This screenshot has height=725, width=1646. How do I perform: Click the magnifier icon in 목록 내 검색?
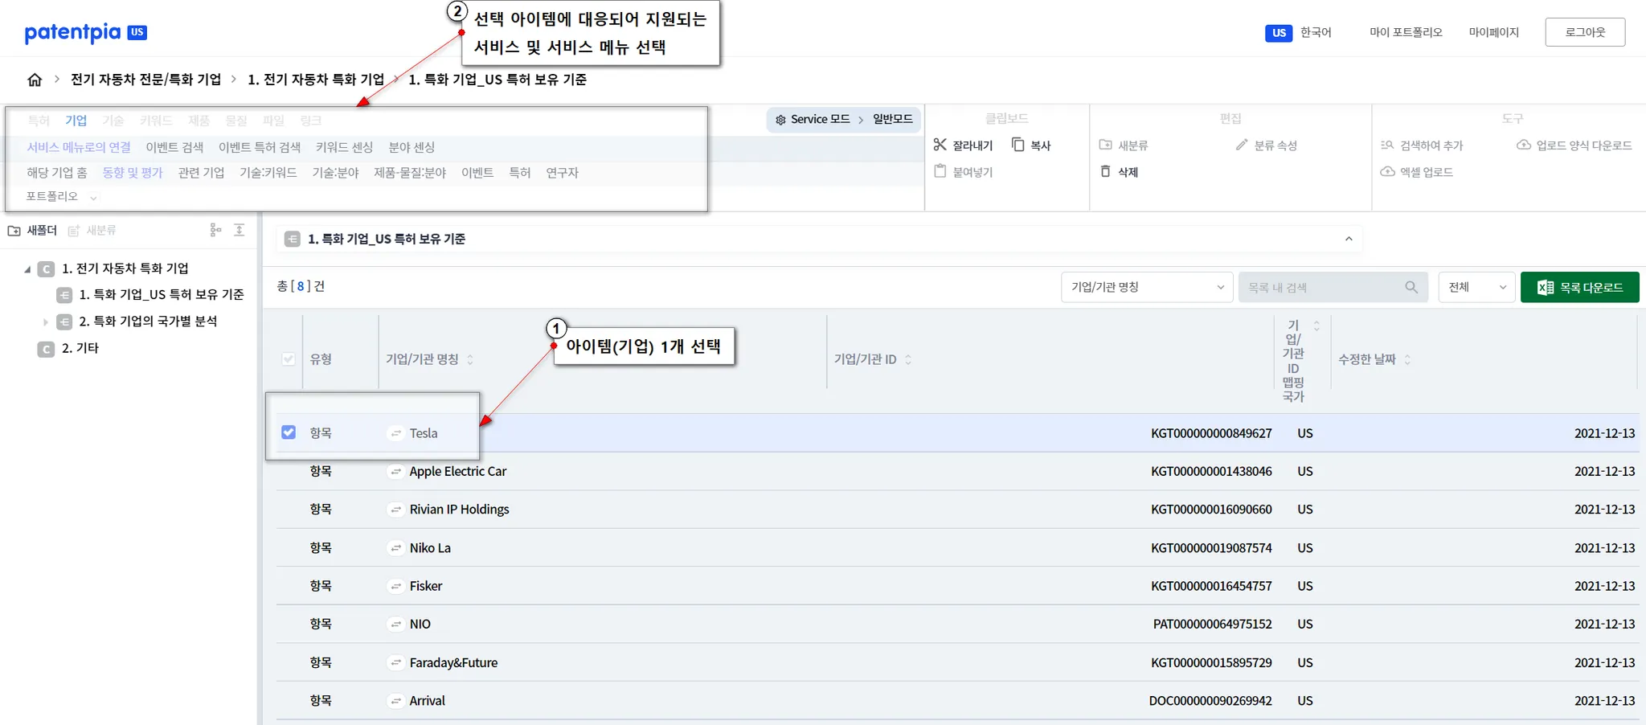pyautogui.click(x=1411, y=287)
